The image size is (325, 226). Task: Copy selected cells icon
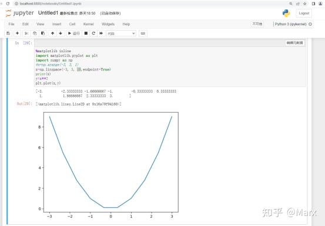click(35, 33)
